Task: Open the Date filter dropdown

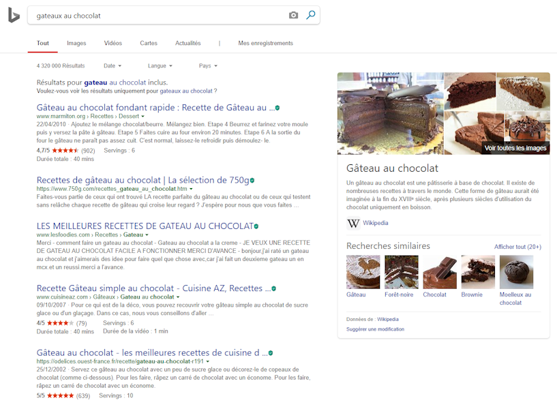Action: 112,65
